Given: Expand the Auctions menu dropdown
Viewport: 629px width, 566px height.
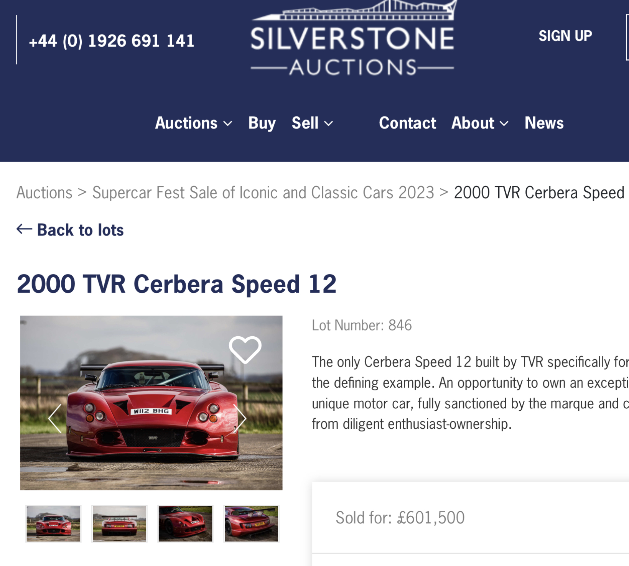Looking at the screenshot, I should point(194,123).
